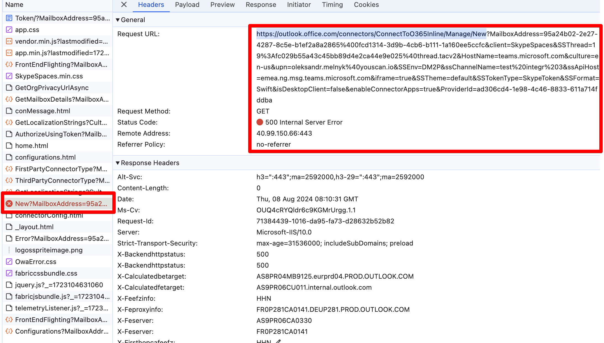Click the script icon beside vendor.min.js
Image resolution: width=604 pixels, height=343 pixels.
[x=9, y=41]
